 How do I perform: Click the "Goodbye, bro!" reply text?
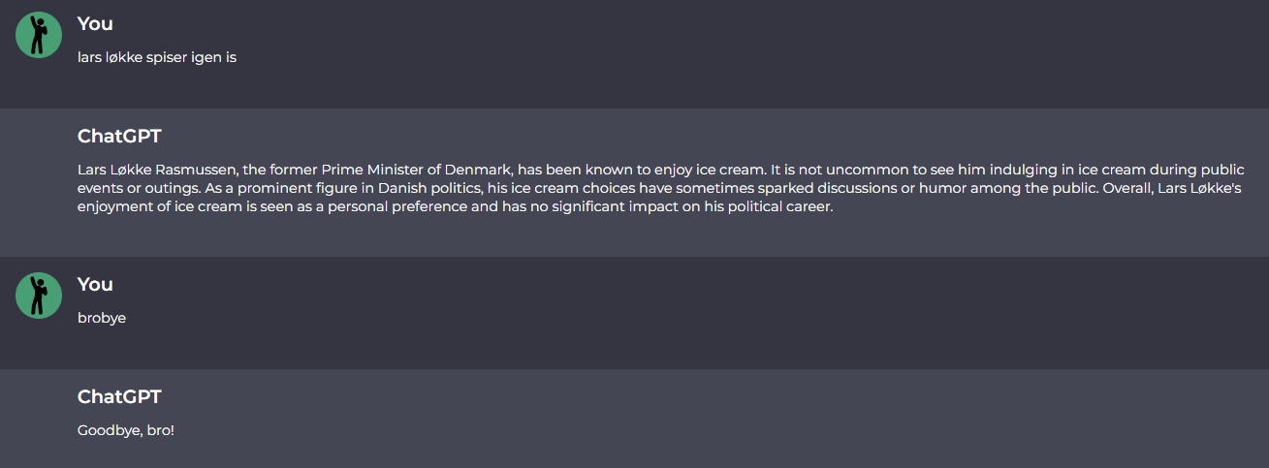tap(126, 430)
